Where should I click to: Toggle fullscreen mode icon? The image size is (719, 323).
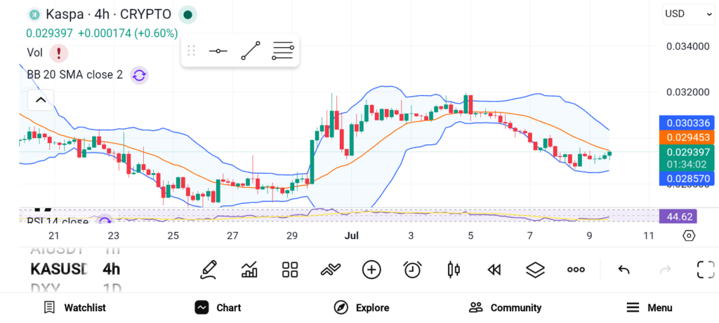[706, 270]
